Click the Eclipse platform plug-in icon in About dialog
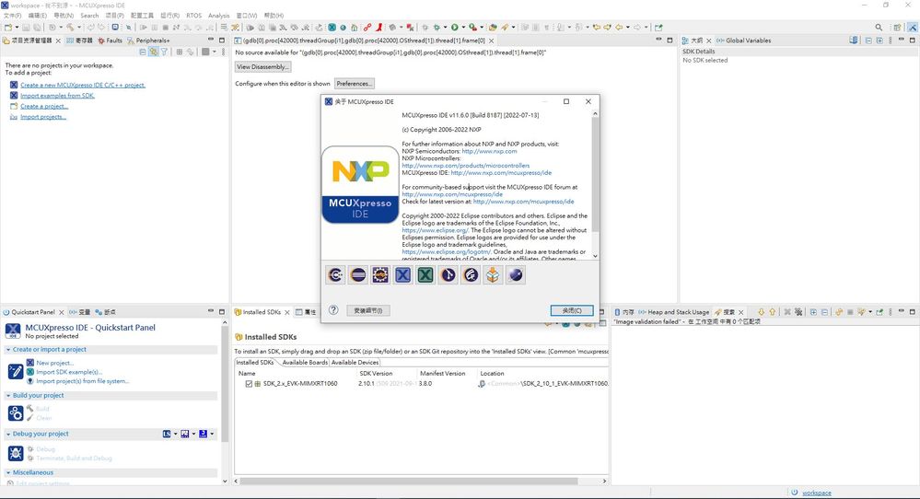Screen dimensions: 920x499 (358, 275)
